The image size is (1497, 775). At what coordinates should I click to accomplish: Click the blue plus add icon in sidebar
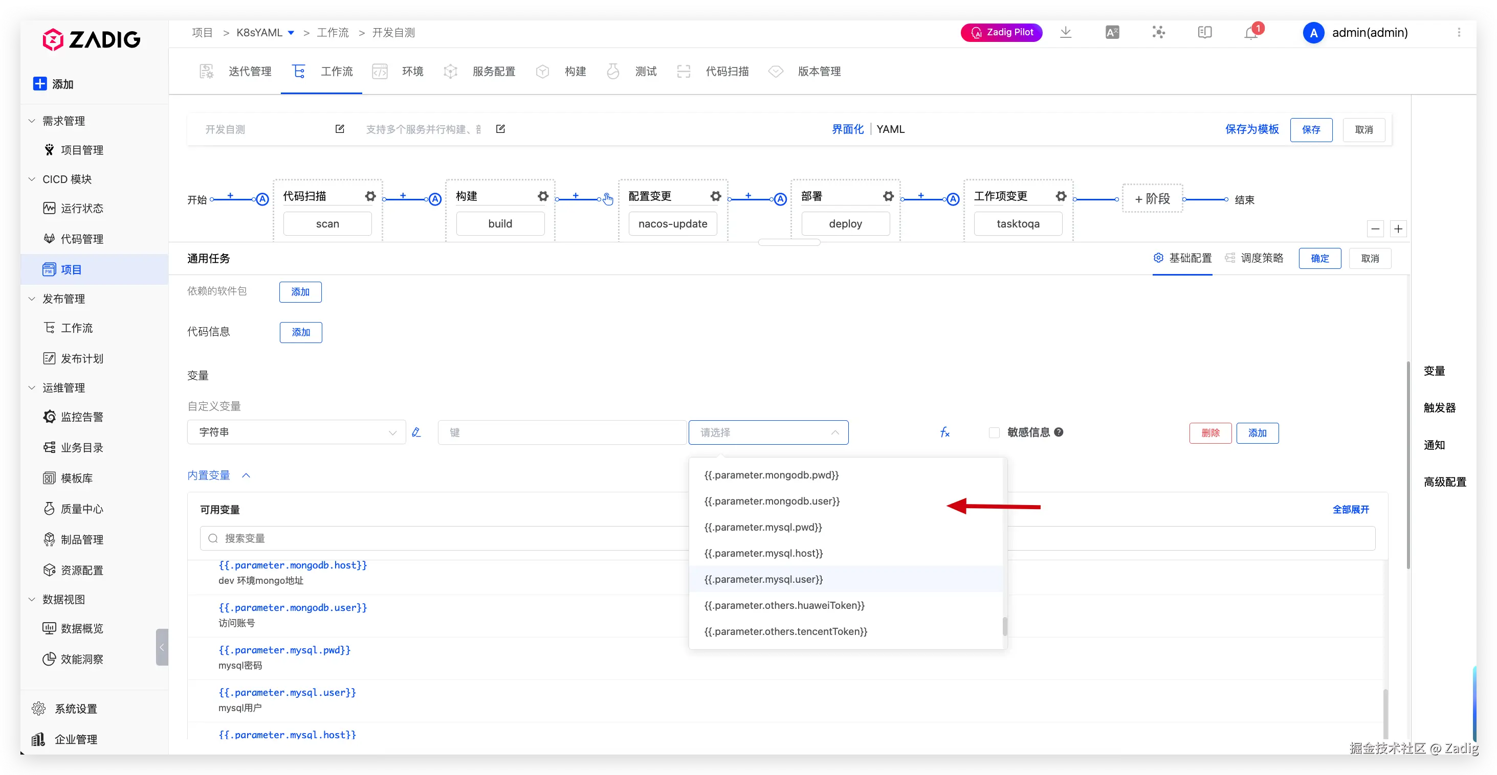(x=39, y=84)
